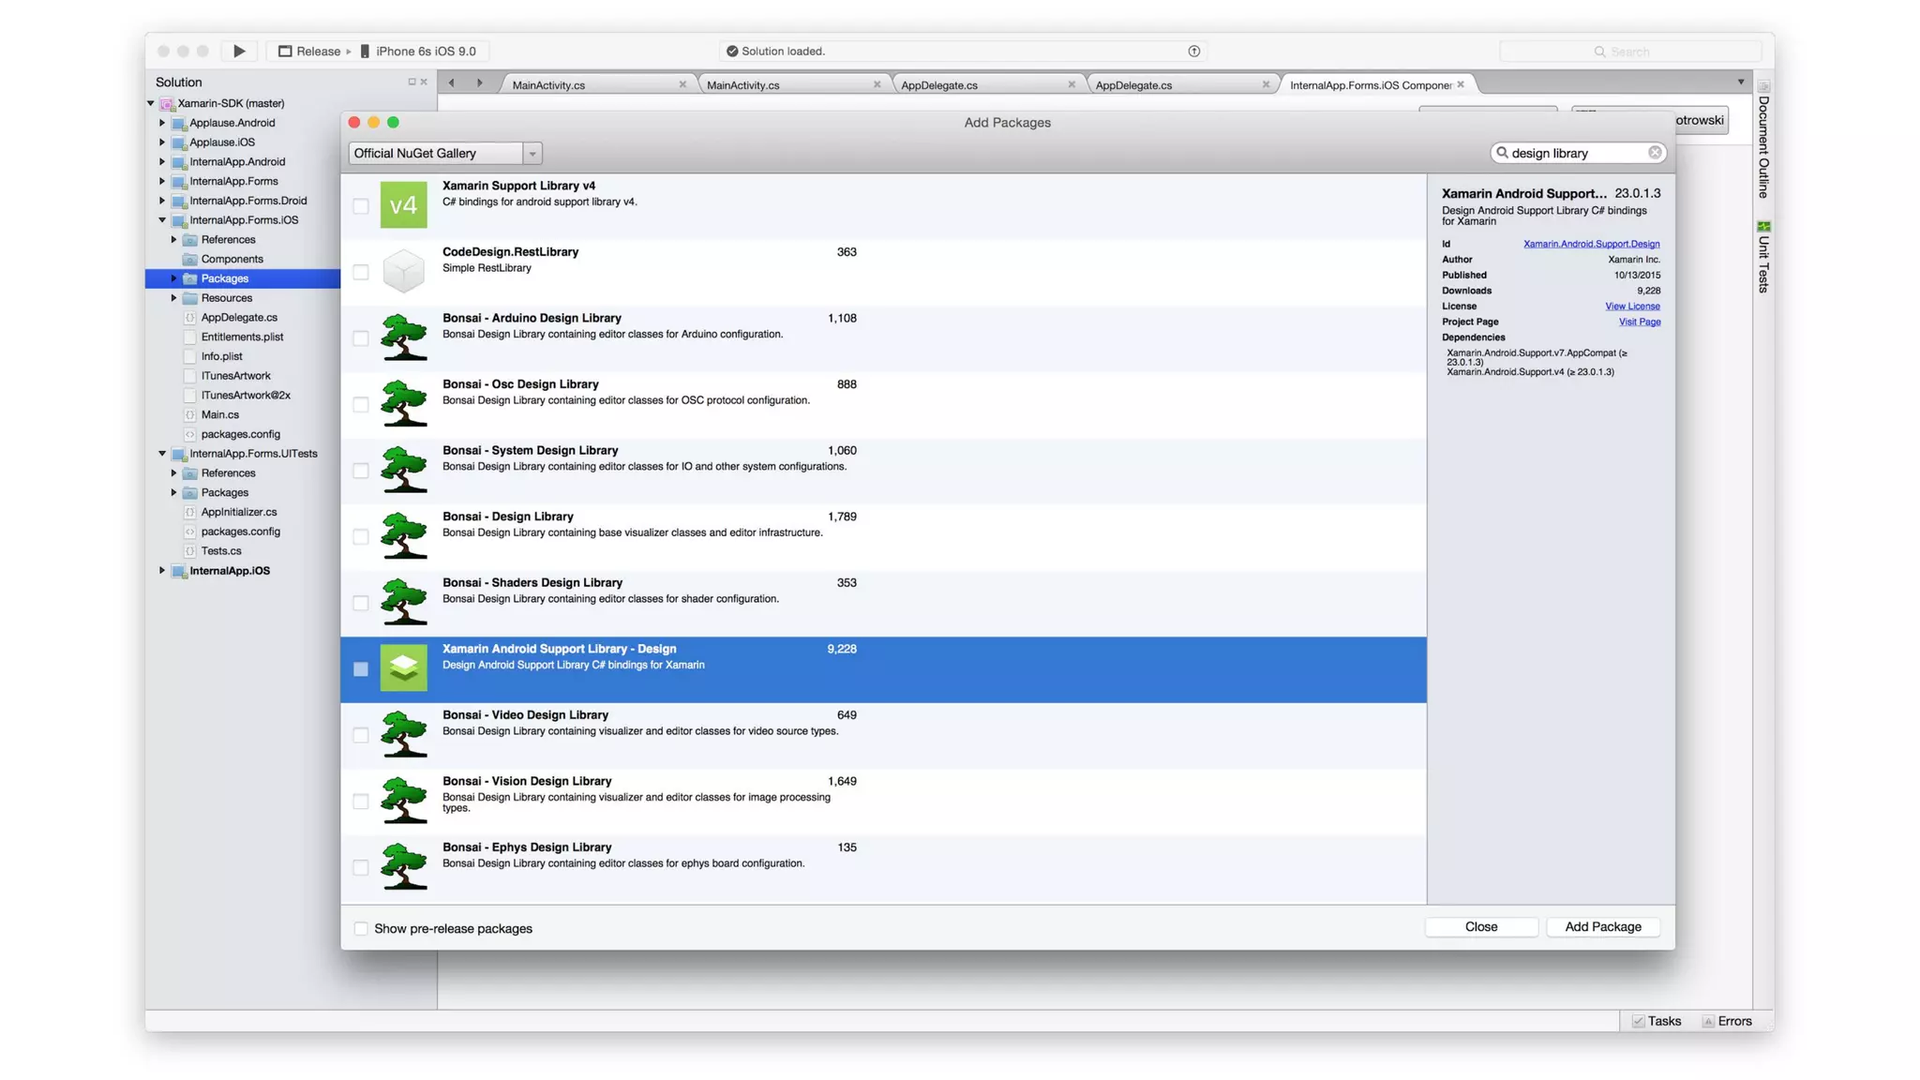Screen dimensions: 1920x1080
Task: Open the Document Outline side tab
Action: [1762, 145]
